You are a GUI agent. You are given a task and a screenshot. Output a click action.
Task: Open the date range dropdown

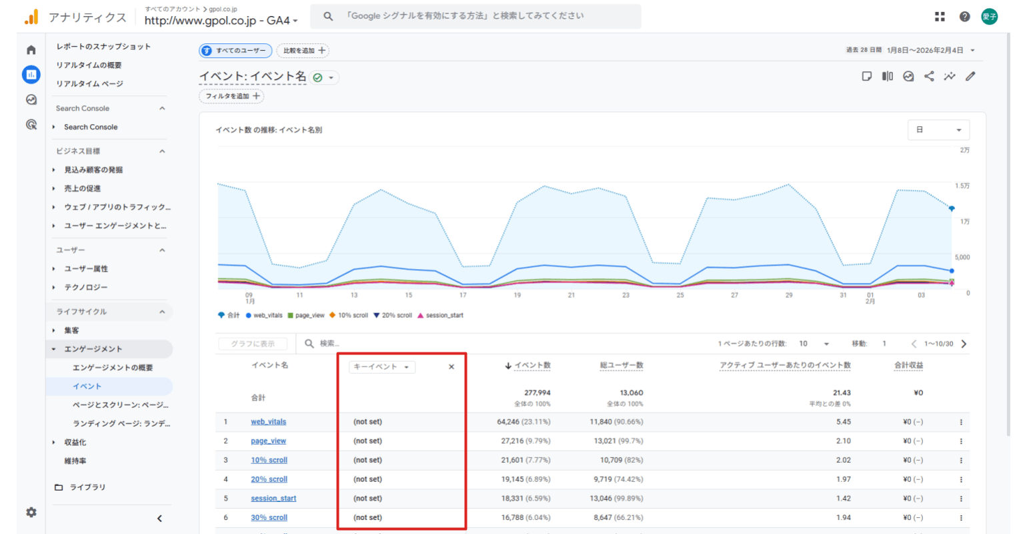point(911,50)
